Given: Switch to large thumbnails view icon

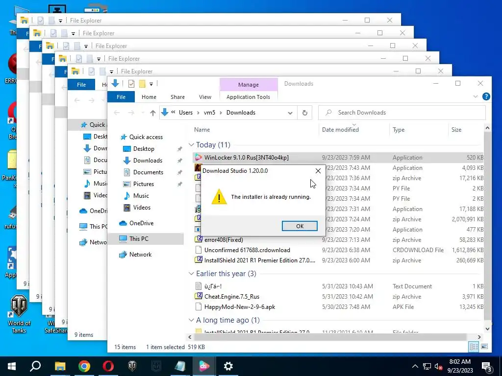Looking at the screenshot, I should [484, 347].
